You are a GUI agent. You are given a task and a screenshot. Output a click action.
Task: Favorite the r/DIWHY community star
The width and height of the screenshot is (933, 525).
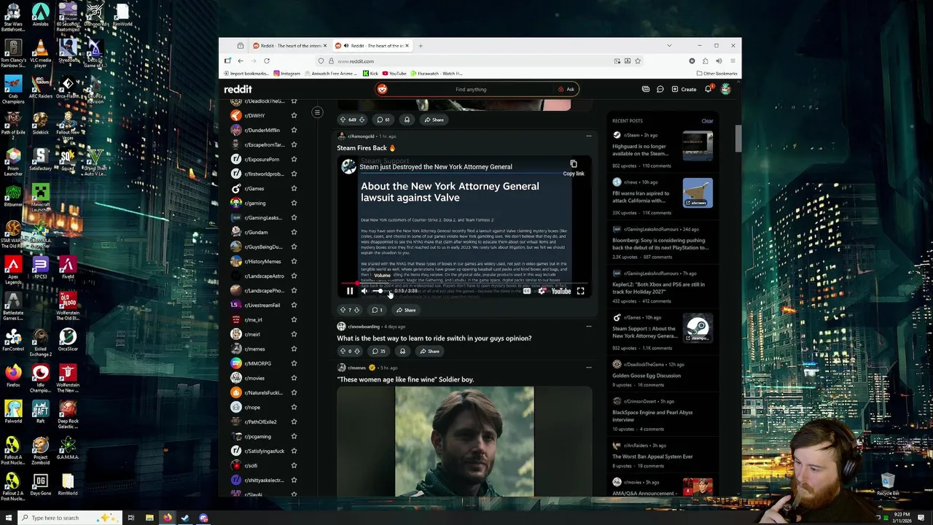294,115
